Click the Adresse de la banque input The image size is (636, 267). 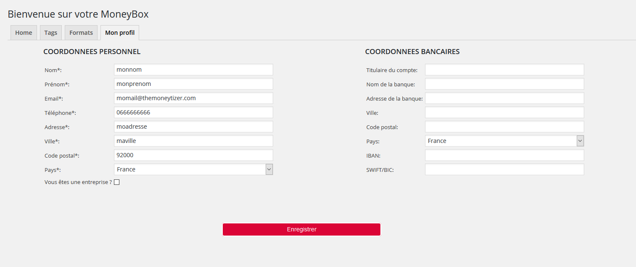click(504, 98)
